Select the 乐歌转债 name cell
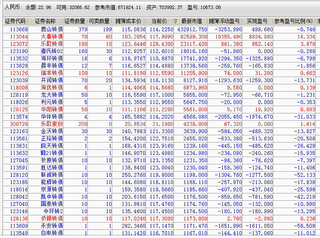This screenshot has height=238, width=320. coord(52,44)
